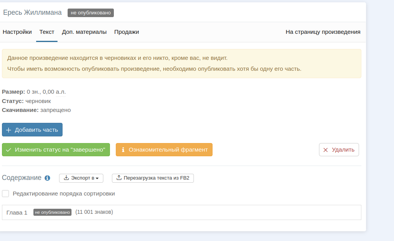The image size is (394, 241).
Task: Click the checkmark icon on the green button
Action: tap(9, 150)
